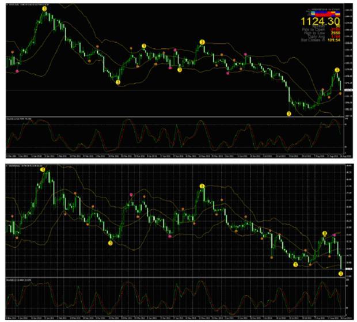Viewport: 357px width, 322px height.
Task: Select the yellow marker at upper chart's highest peak
Action: [x=45, y=9]
